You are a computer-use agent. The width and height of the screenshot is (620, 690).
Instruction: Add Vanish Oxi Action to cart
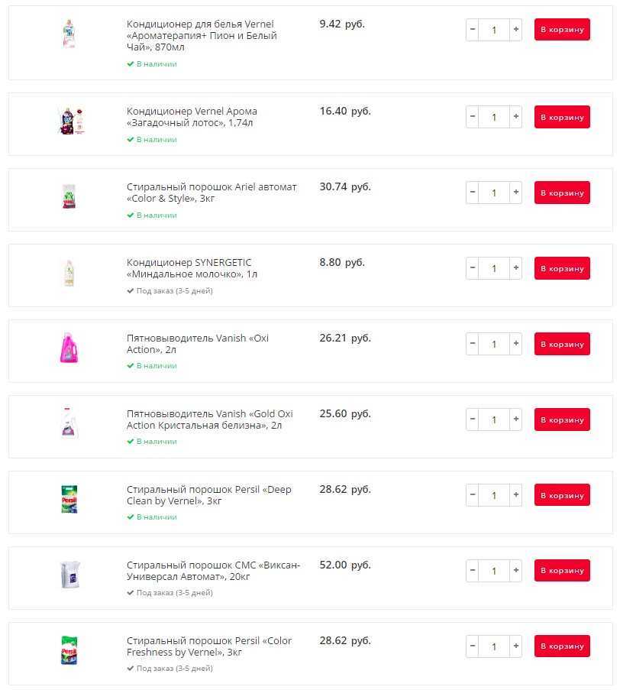point(562,344)
